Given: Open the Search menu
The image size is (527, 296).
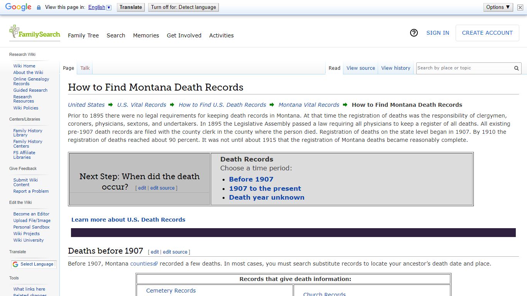Looking at the screenshot, I should click(x=116, y=35).
